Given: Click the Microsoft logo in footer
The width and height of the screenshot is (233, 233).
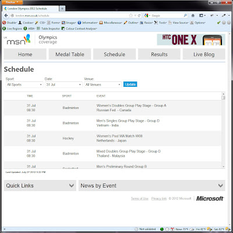Looking at the screenshot, I should [210, 199].
